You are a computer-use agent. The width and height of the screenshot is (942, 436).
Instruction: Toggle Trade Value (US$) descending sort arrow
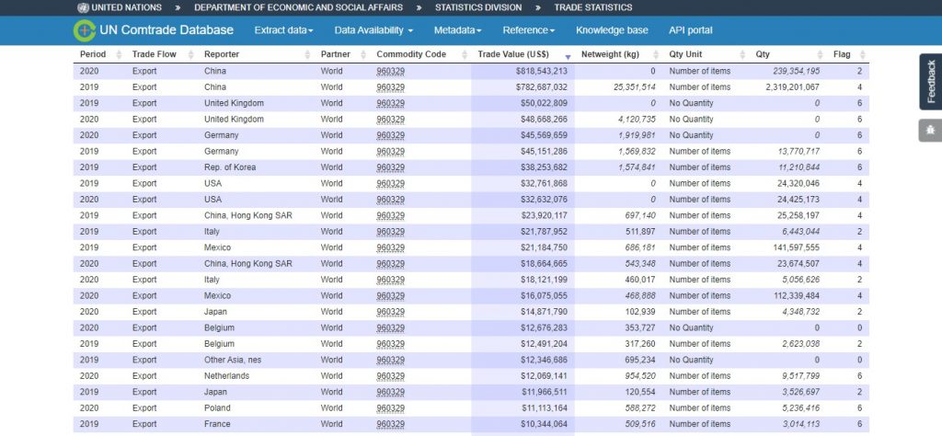pyautogui.click(x=568, y=56)
